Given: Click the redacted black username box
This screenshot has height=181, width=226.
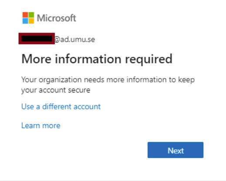Looking at the screenshot, I should 37,39.
